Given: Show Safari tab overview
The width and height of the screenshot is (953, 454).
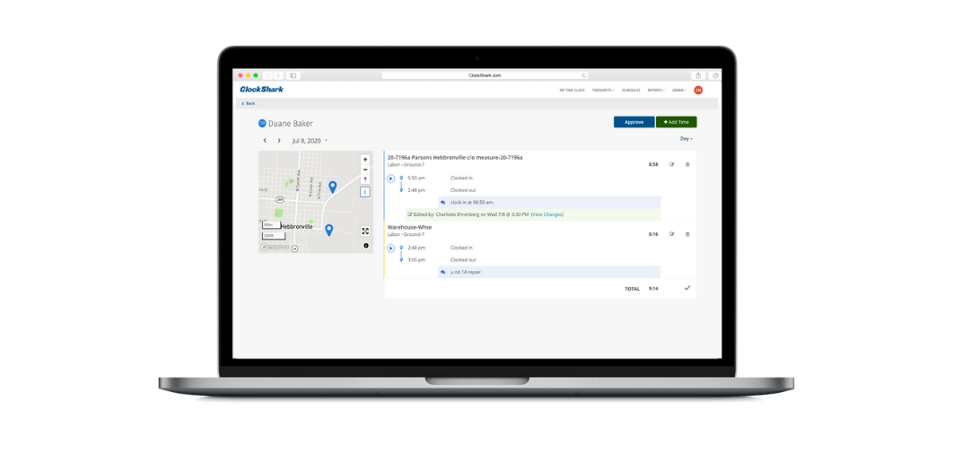Looking at the screenshot, I should pos(714,75).
